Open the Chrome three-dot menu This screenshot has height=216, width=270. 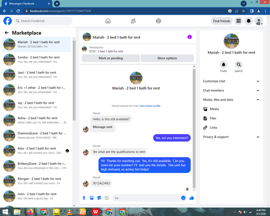[x=265, y=11]
